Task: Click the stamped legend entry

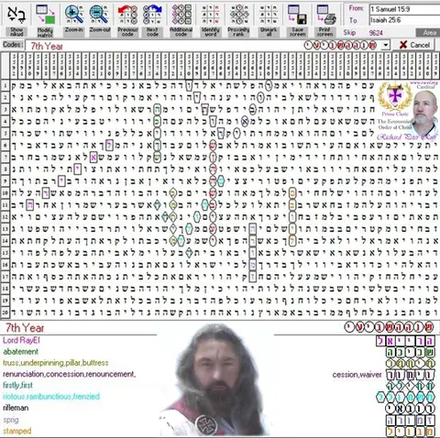Action: click(x=17, y=431)
